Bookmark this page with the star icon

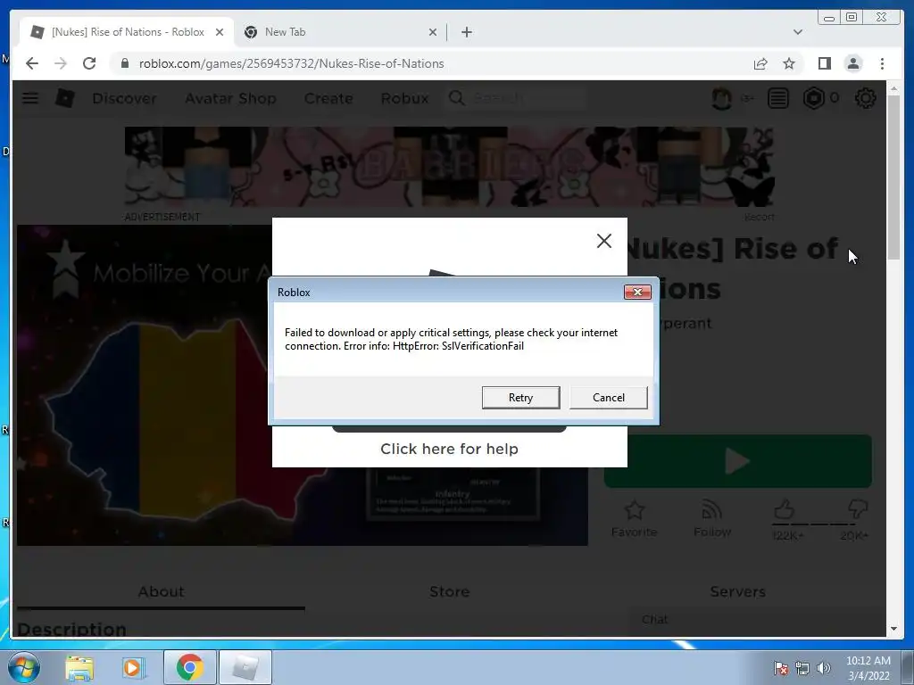tap(789, 63)
